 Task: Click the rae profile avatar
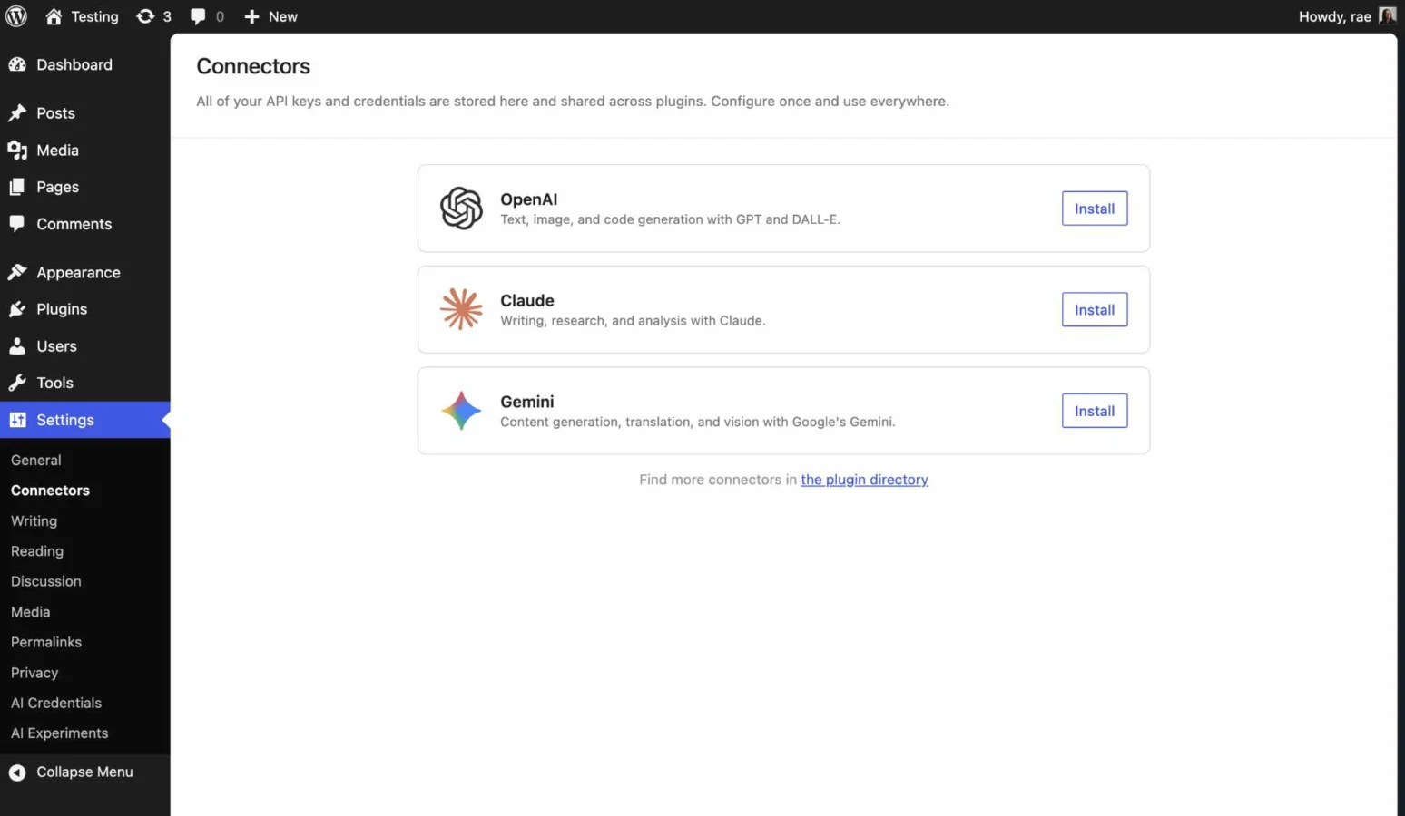coord(1388,15)
